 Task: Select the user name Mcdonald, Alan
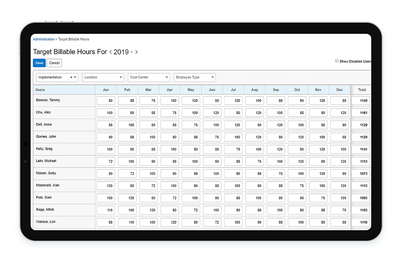[48, 185]
